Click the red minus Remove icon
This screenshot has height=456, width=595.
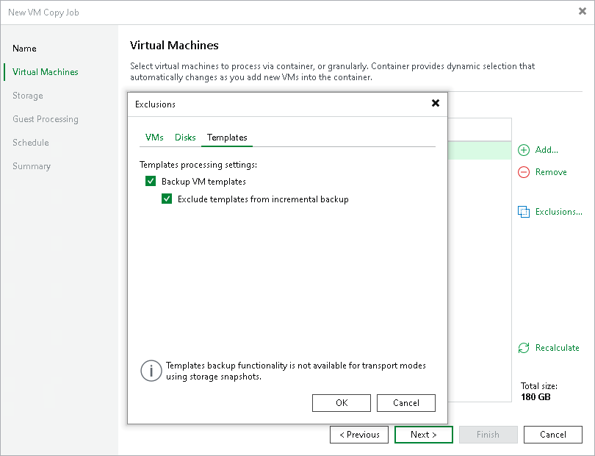(524, 172)
